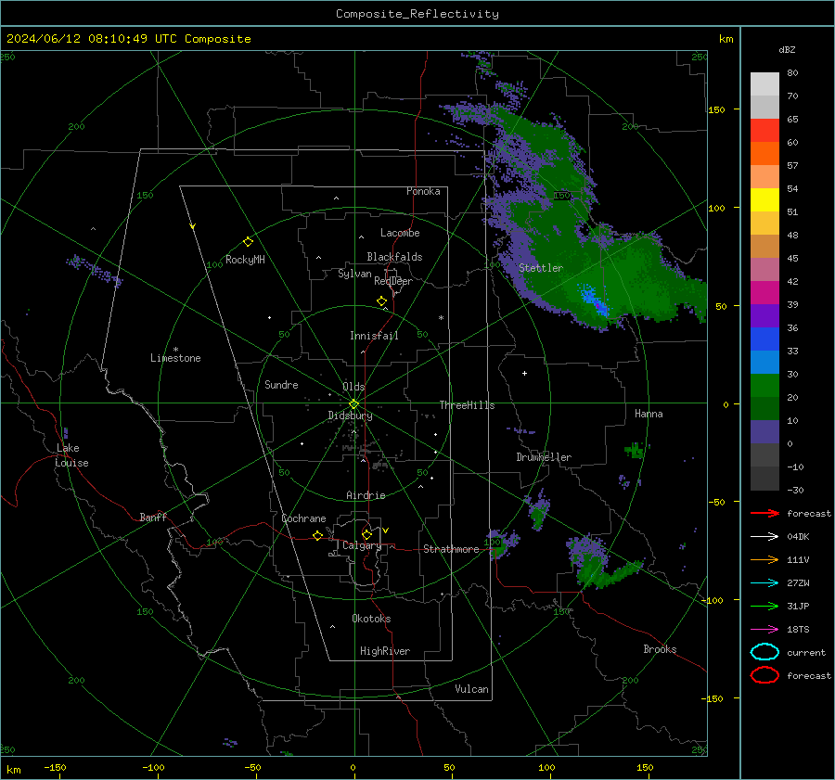Click the radar center diamond near Didsbury

353,404
